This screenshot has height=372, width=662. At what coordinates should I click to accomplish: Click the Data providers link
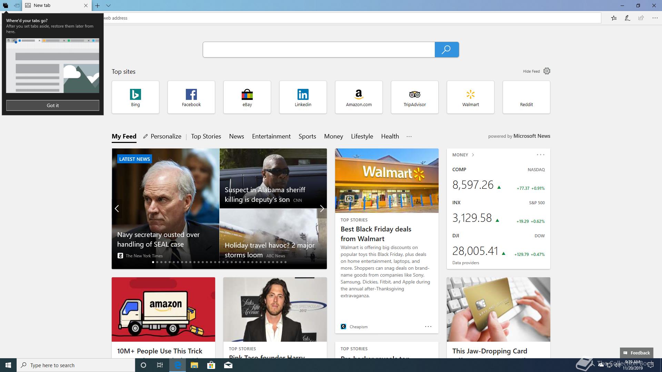(466, 263)
